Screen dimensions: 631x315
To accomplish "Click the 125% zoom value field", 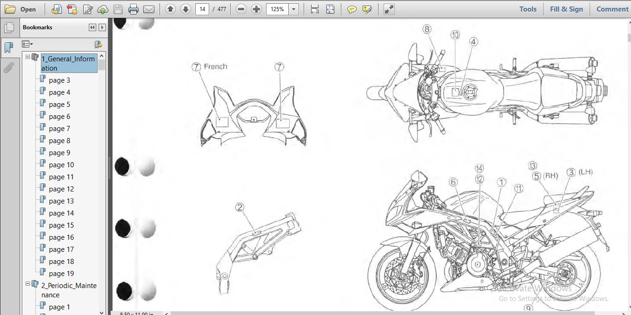I will (277, 9).
